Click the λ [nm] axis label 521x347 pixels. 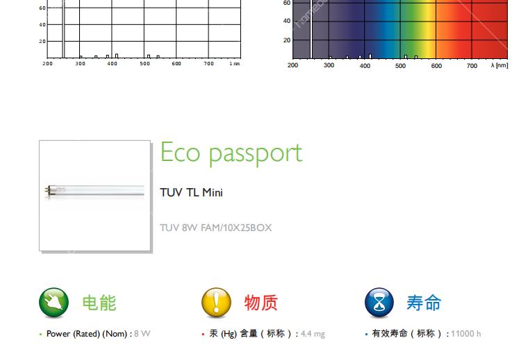tap(499, 65)
